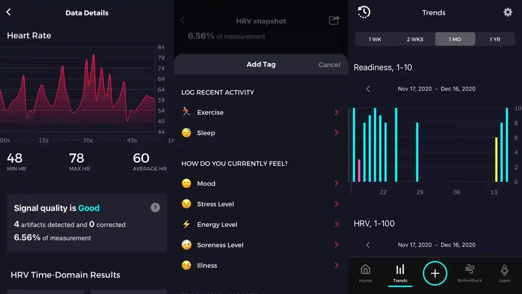This screenshot has width=522, height=294.
Task: Tap the Stress Level face icon
Action: (186, 204)
